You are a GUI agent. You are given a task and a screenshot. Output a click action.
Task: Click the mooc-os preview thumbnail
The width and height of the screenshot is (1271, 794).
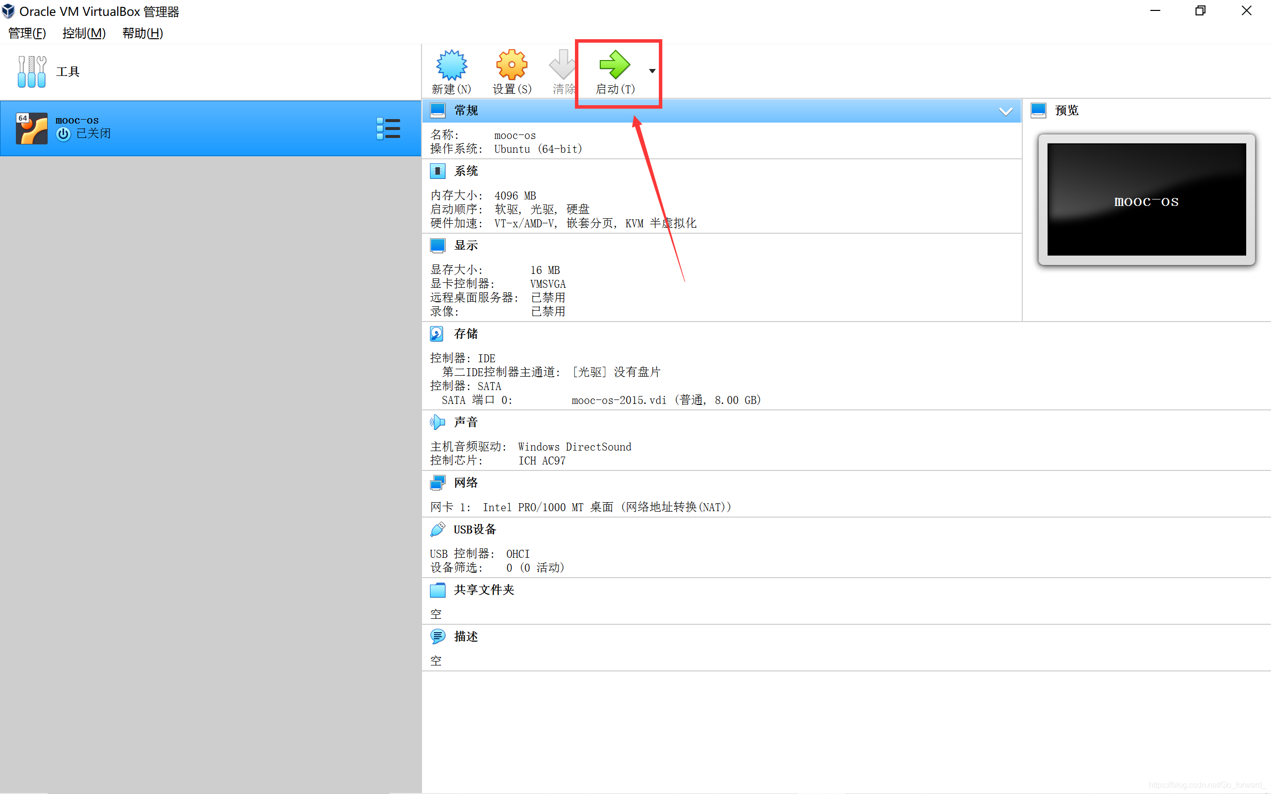coord(1146,199)
